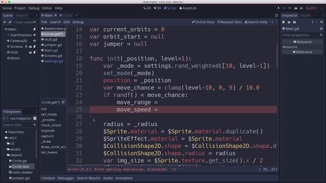Click the Search files field
Image resolution: width=326 pixels, height=183 pixels.
(x=19, y=125)
